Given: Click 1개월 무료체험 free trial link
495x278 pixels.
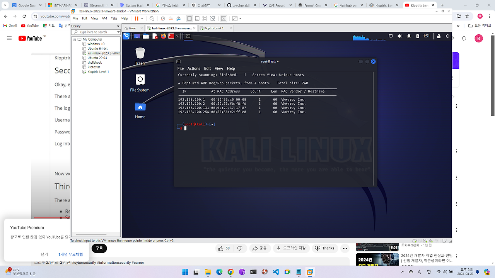Looking at the screenshot, I should 71,254.
